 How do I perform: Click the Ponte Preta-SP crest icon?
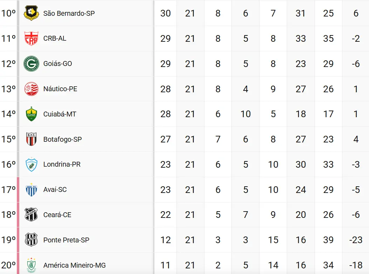coord(31,240)
